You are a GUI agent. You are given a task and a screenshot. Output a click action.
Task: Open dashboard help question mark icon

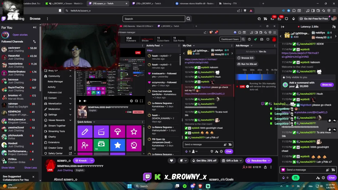(249, 39)
